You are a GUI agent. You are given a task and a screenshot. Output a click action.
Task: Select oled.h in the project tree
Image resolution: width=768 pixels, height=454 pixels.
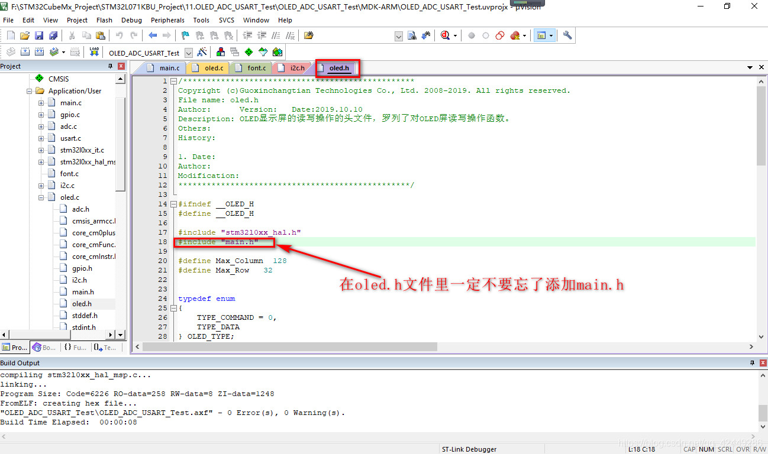pyautogui.click(x=82, y=304)
